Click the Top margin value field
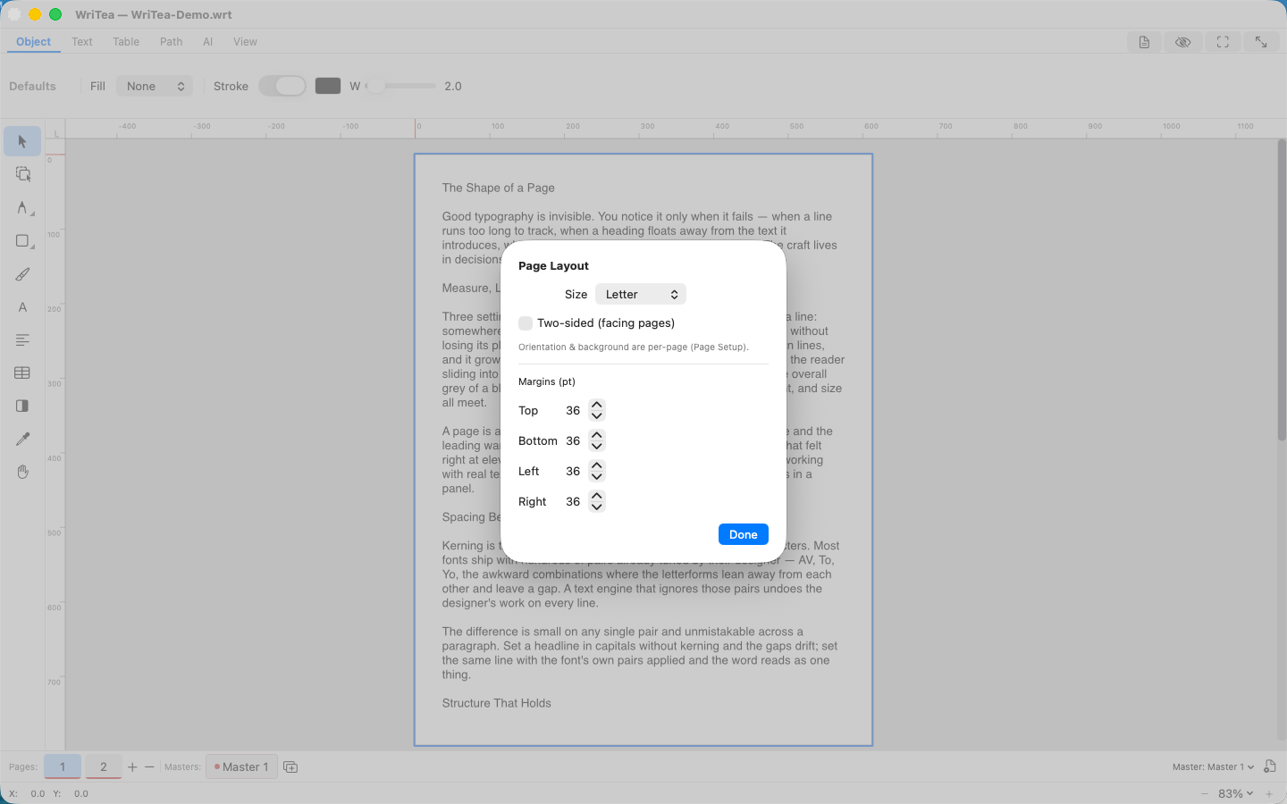1287x804 pixels. (573, 411)
